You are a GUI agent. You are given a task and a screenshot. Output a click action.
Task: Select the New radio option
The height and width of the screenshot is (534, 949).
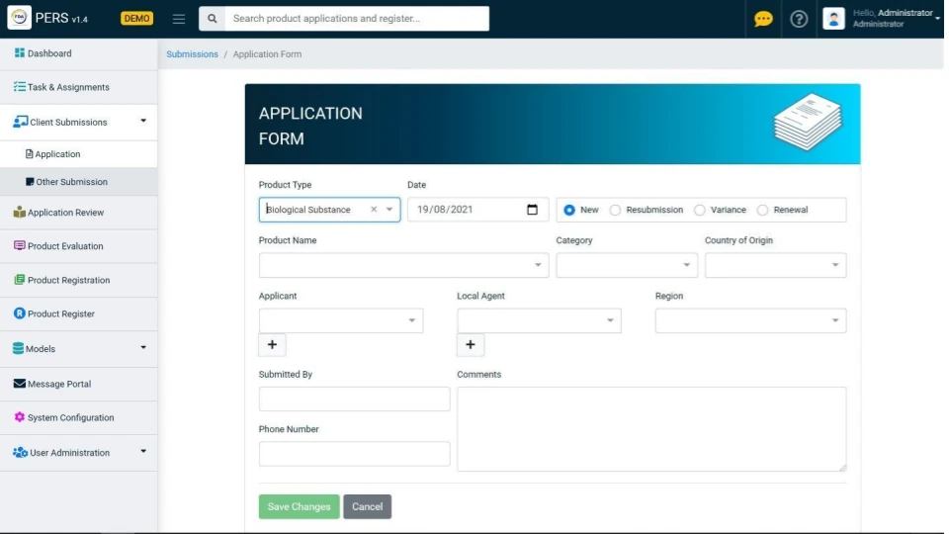(569, 210)
